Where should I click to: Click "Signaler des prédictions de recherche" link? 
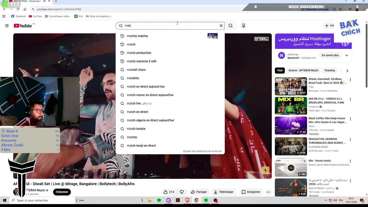tap(202, 151)
